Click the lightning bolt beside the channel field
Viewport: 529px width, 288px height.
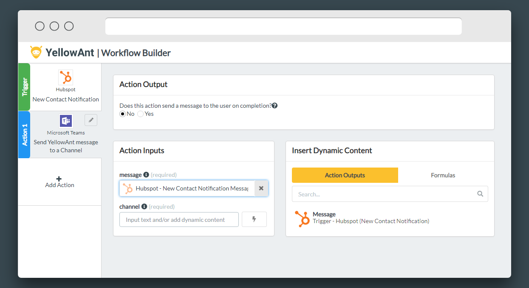coord(254,219)
